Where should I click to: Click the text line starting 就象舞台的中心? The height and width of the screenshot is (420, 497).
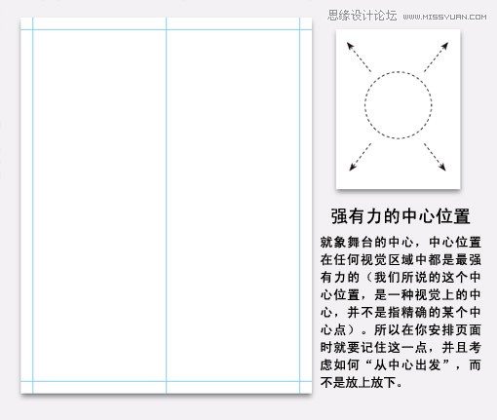(401, 243)
